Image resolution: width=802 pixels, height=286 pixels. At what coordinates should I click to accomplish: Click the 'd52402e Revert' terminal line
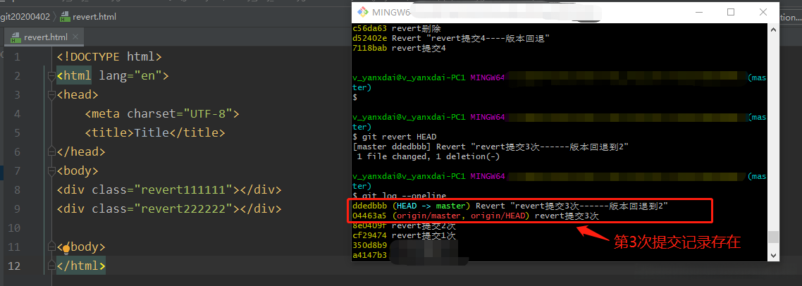(x=451, y=38)
